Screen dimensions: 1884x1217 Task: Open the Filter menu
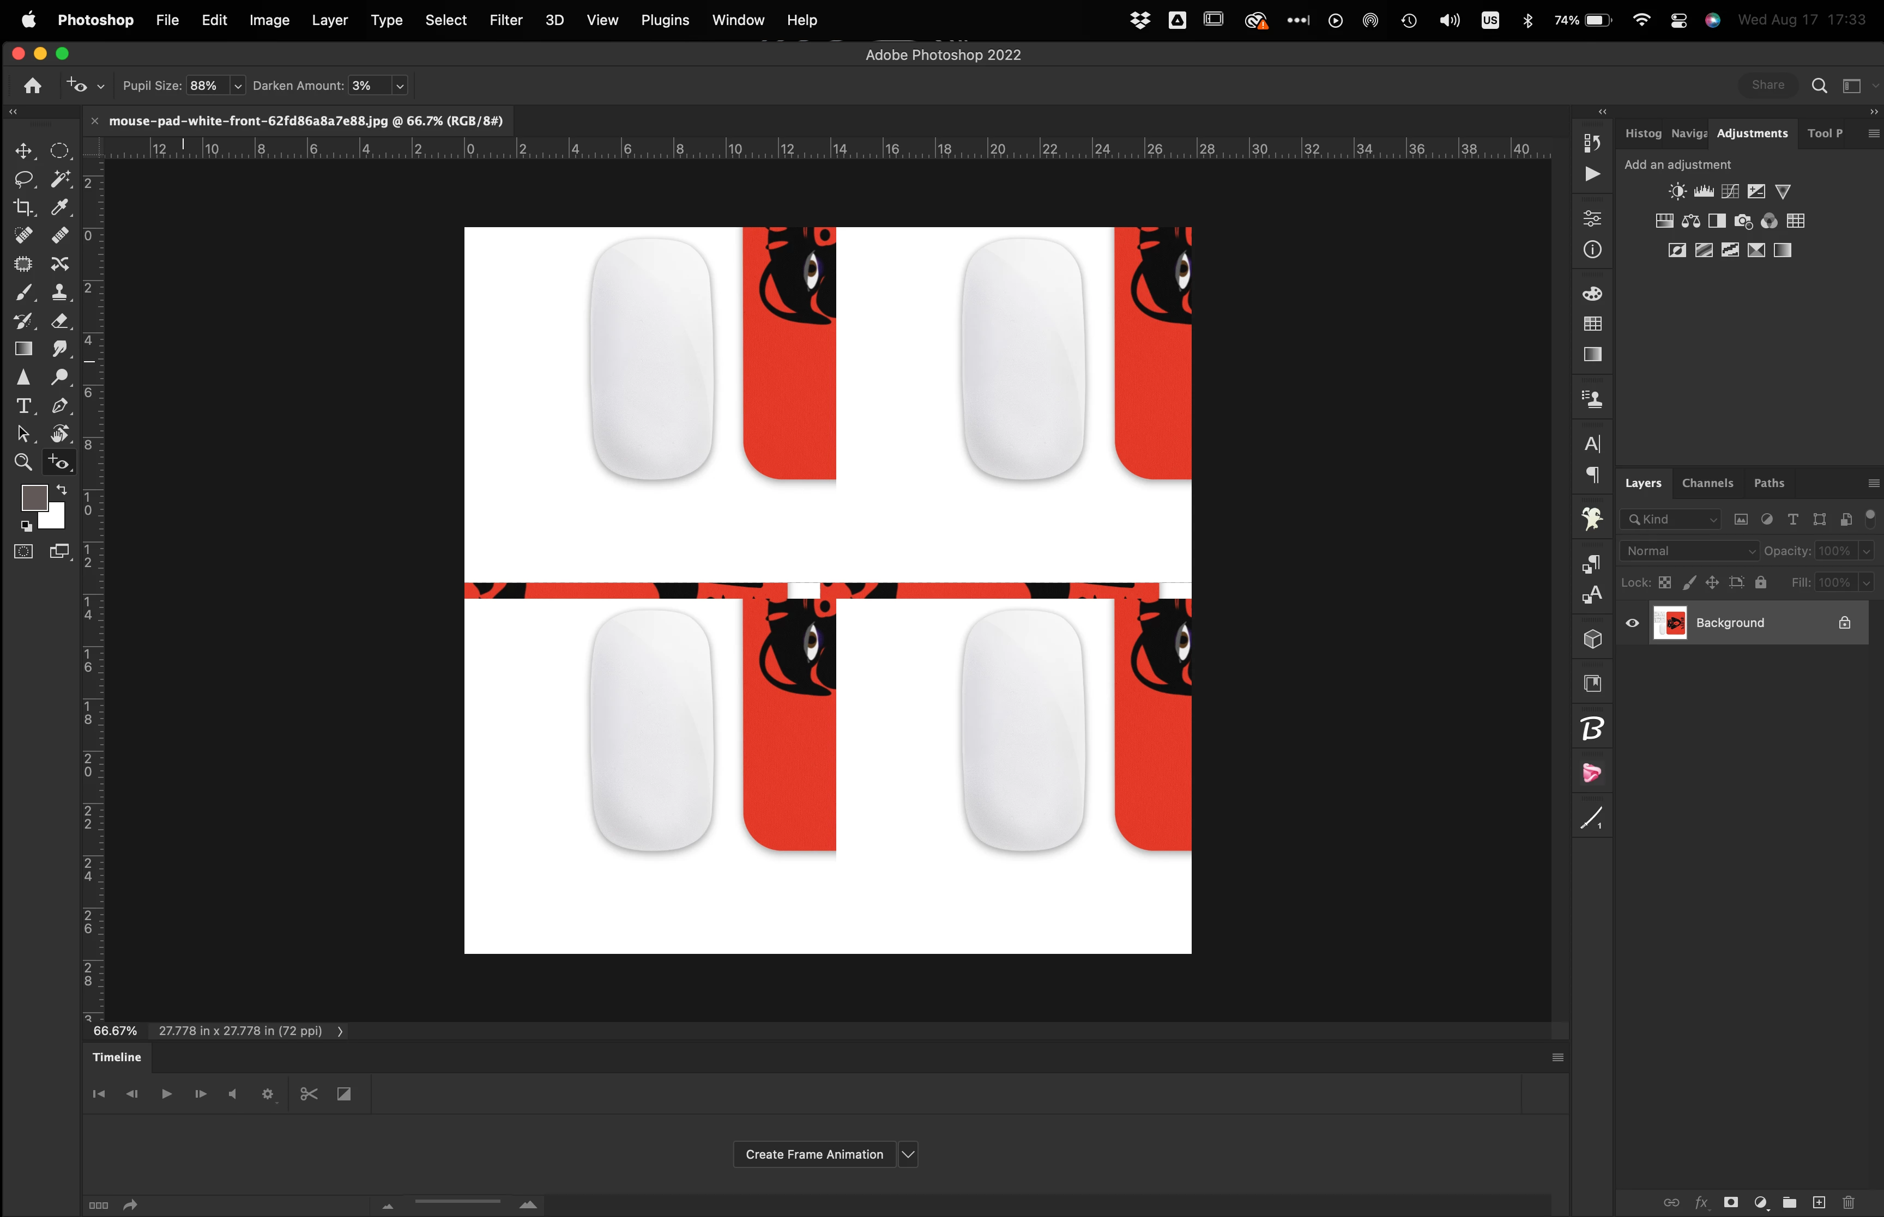[x=505, y=20]
